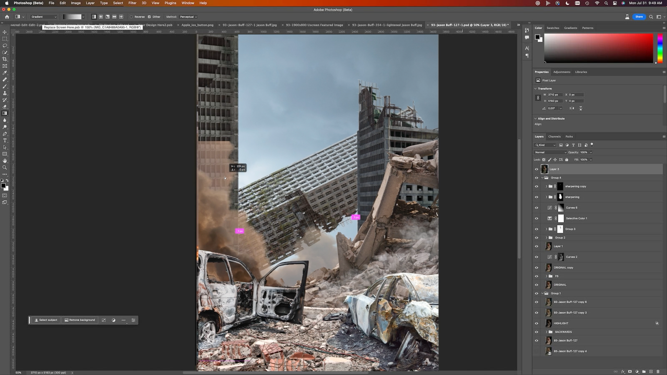Switch to the Channels tab

[x=554, y=137]
